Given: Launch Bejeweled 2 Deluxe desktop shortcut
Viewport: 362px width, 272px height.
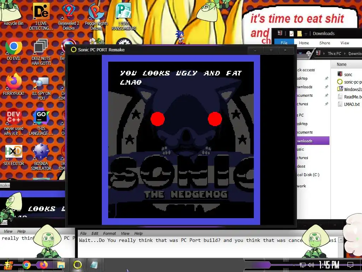Looking at the screenshot, I should 69,17.
